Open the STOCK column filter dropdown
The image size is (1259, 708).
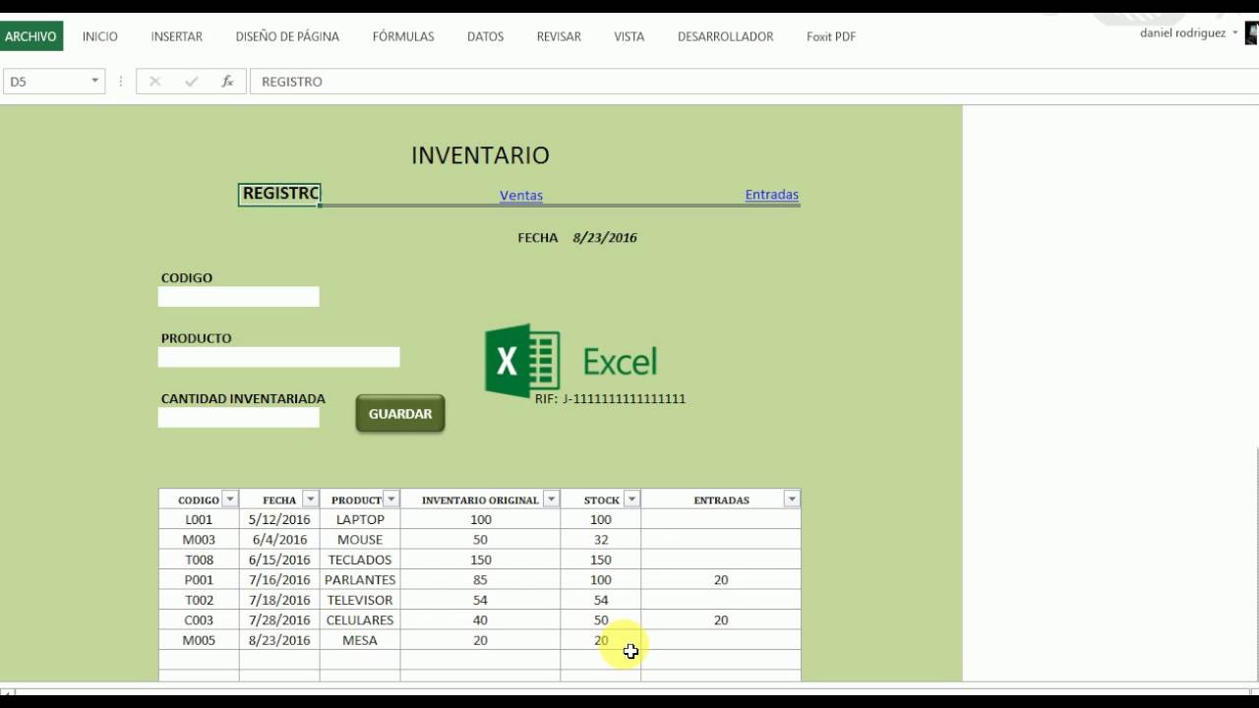[x=631, y=500]
